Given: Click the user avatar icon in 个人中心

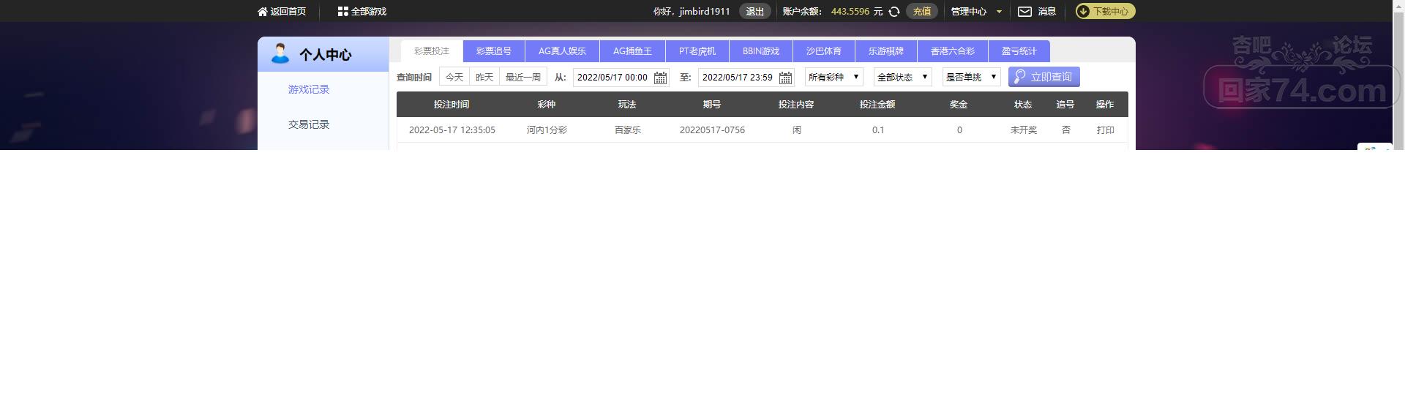Looking at the screenshot, I should (280, 53).
